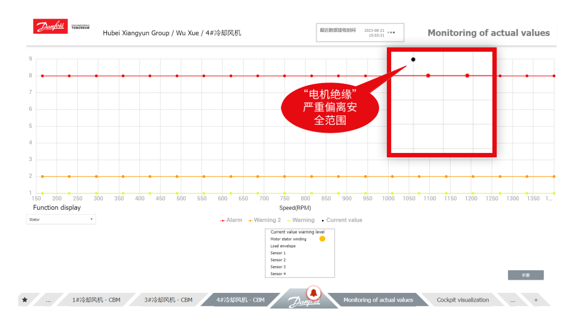Toggle Warning 2 series in legend
Image resolution: width=574 pixels, height=322 pixels.
coord(264,220)
